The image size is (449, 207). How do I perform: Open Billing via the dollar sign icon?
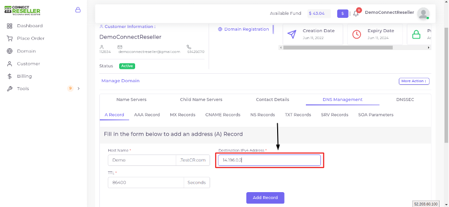[x=9, y=76]
